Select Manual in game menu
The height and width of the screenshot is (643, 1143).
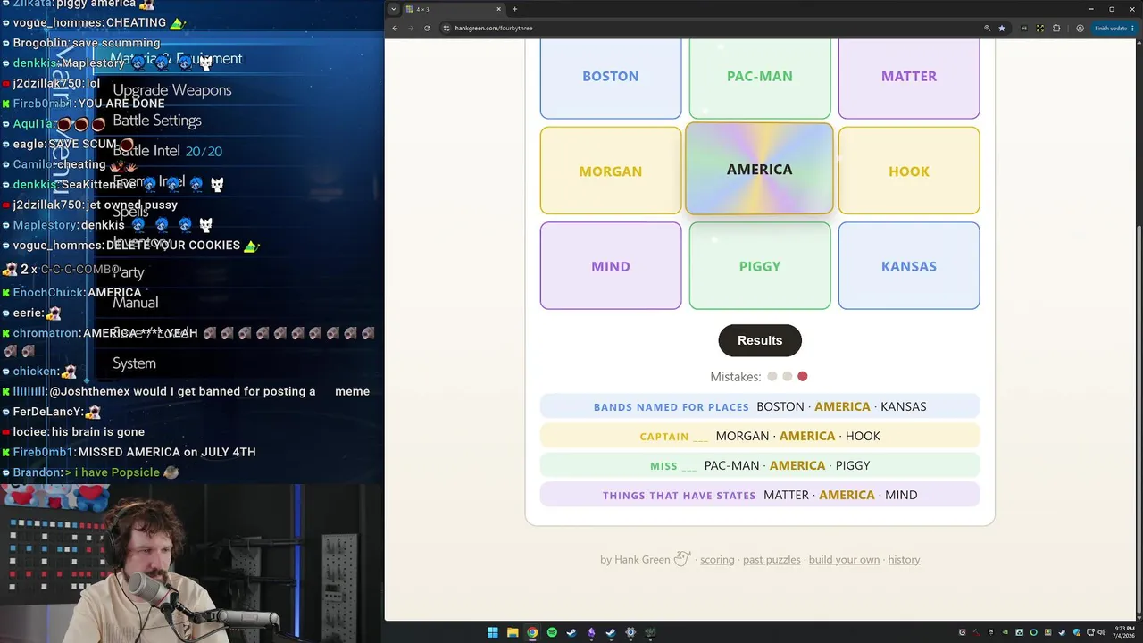[136, 303]
